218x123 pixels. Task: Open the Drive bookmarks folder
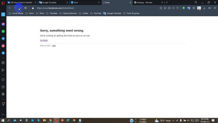click(x=40, y=13)
